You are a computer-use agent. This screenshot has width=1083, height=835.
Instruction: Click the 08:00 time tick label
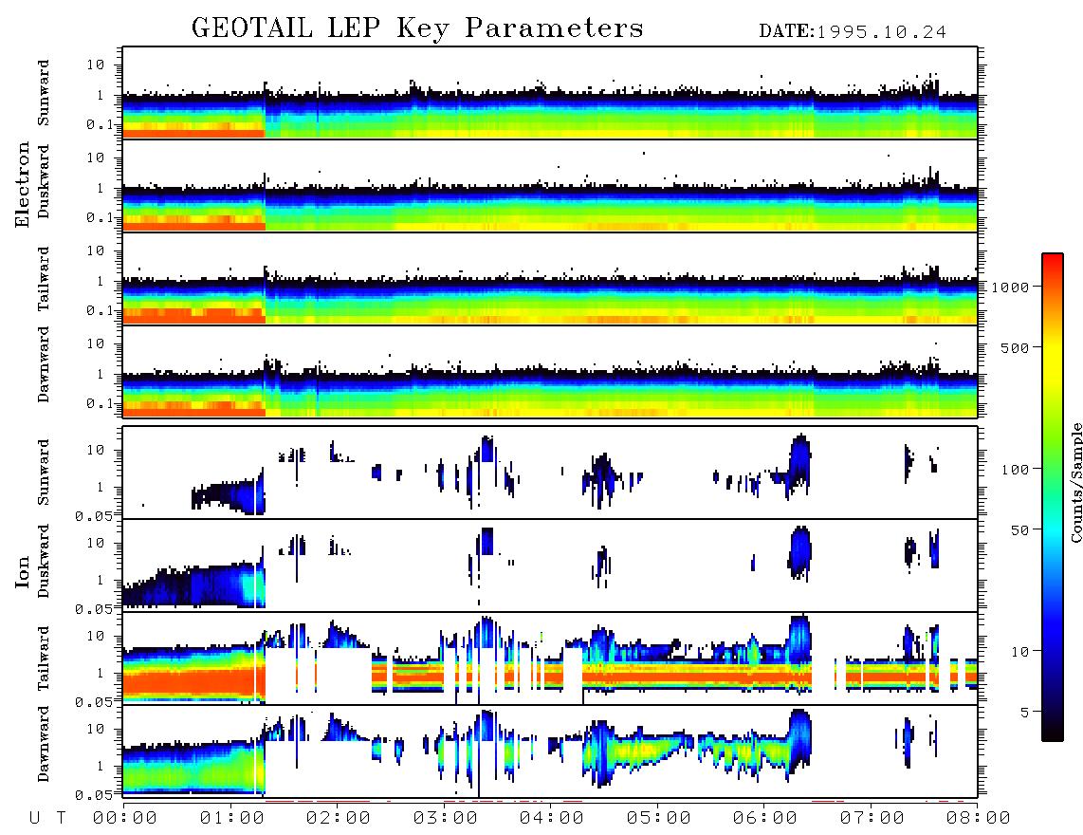(x=978, y=819)
